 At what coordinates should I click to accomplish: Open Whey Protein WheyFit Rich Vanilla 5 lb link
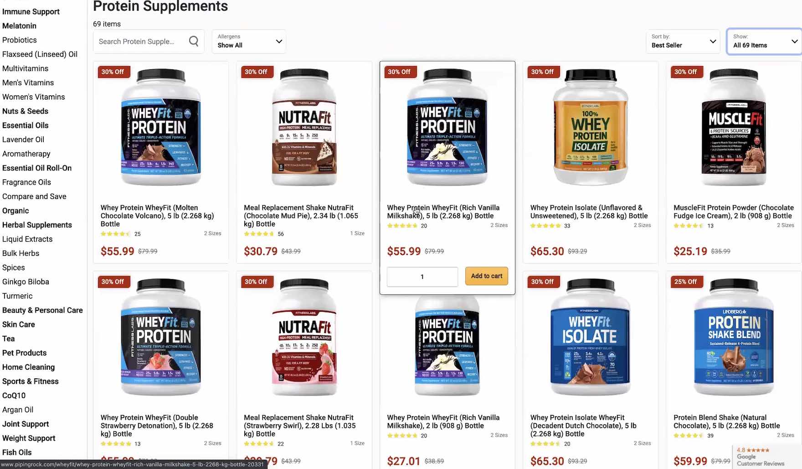[443, 211]
